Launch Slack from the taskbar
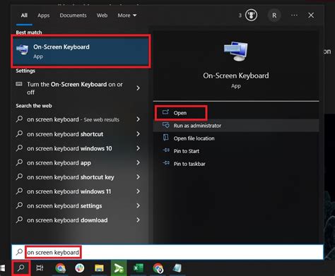 [x=80, y=268]
